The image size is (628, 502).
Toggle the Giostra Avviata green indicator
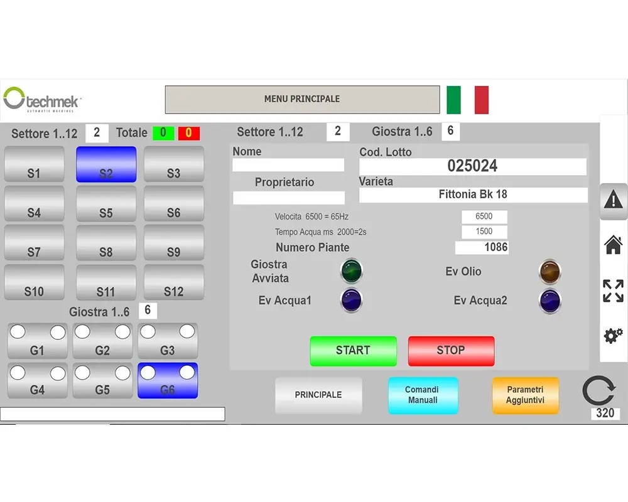coord(352,271)
